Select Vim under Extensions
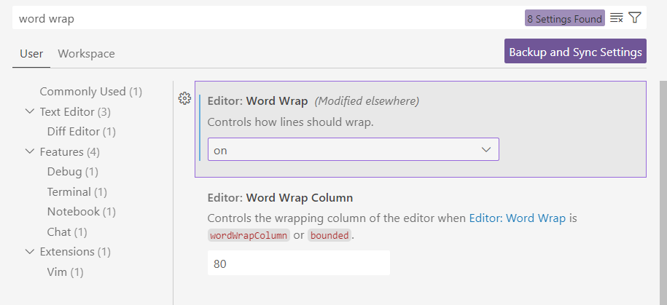This screenshot has height=305, width=667. (65, 272)
